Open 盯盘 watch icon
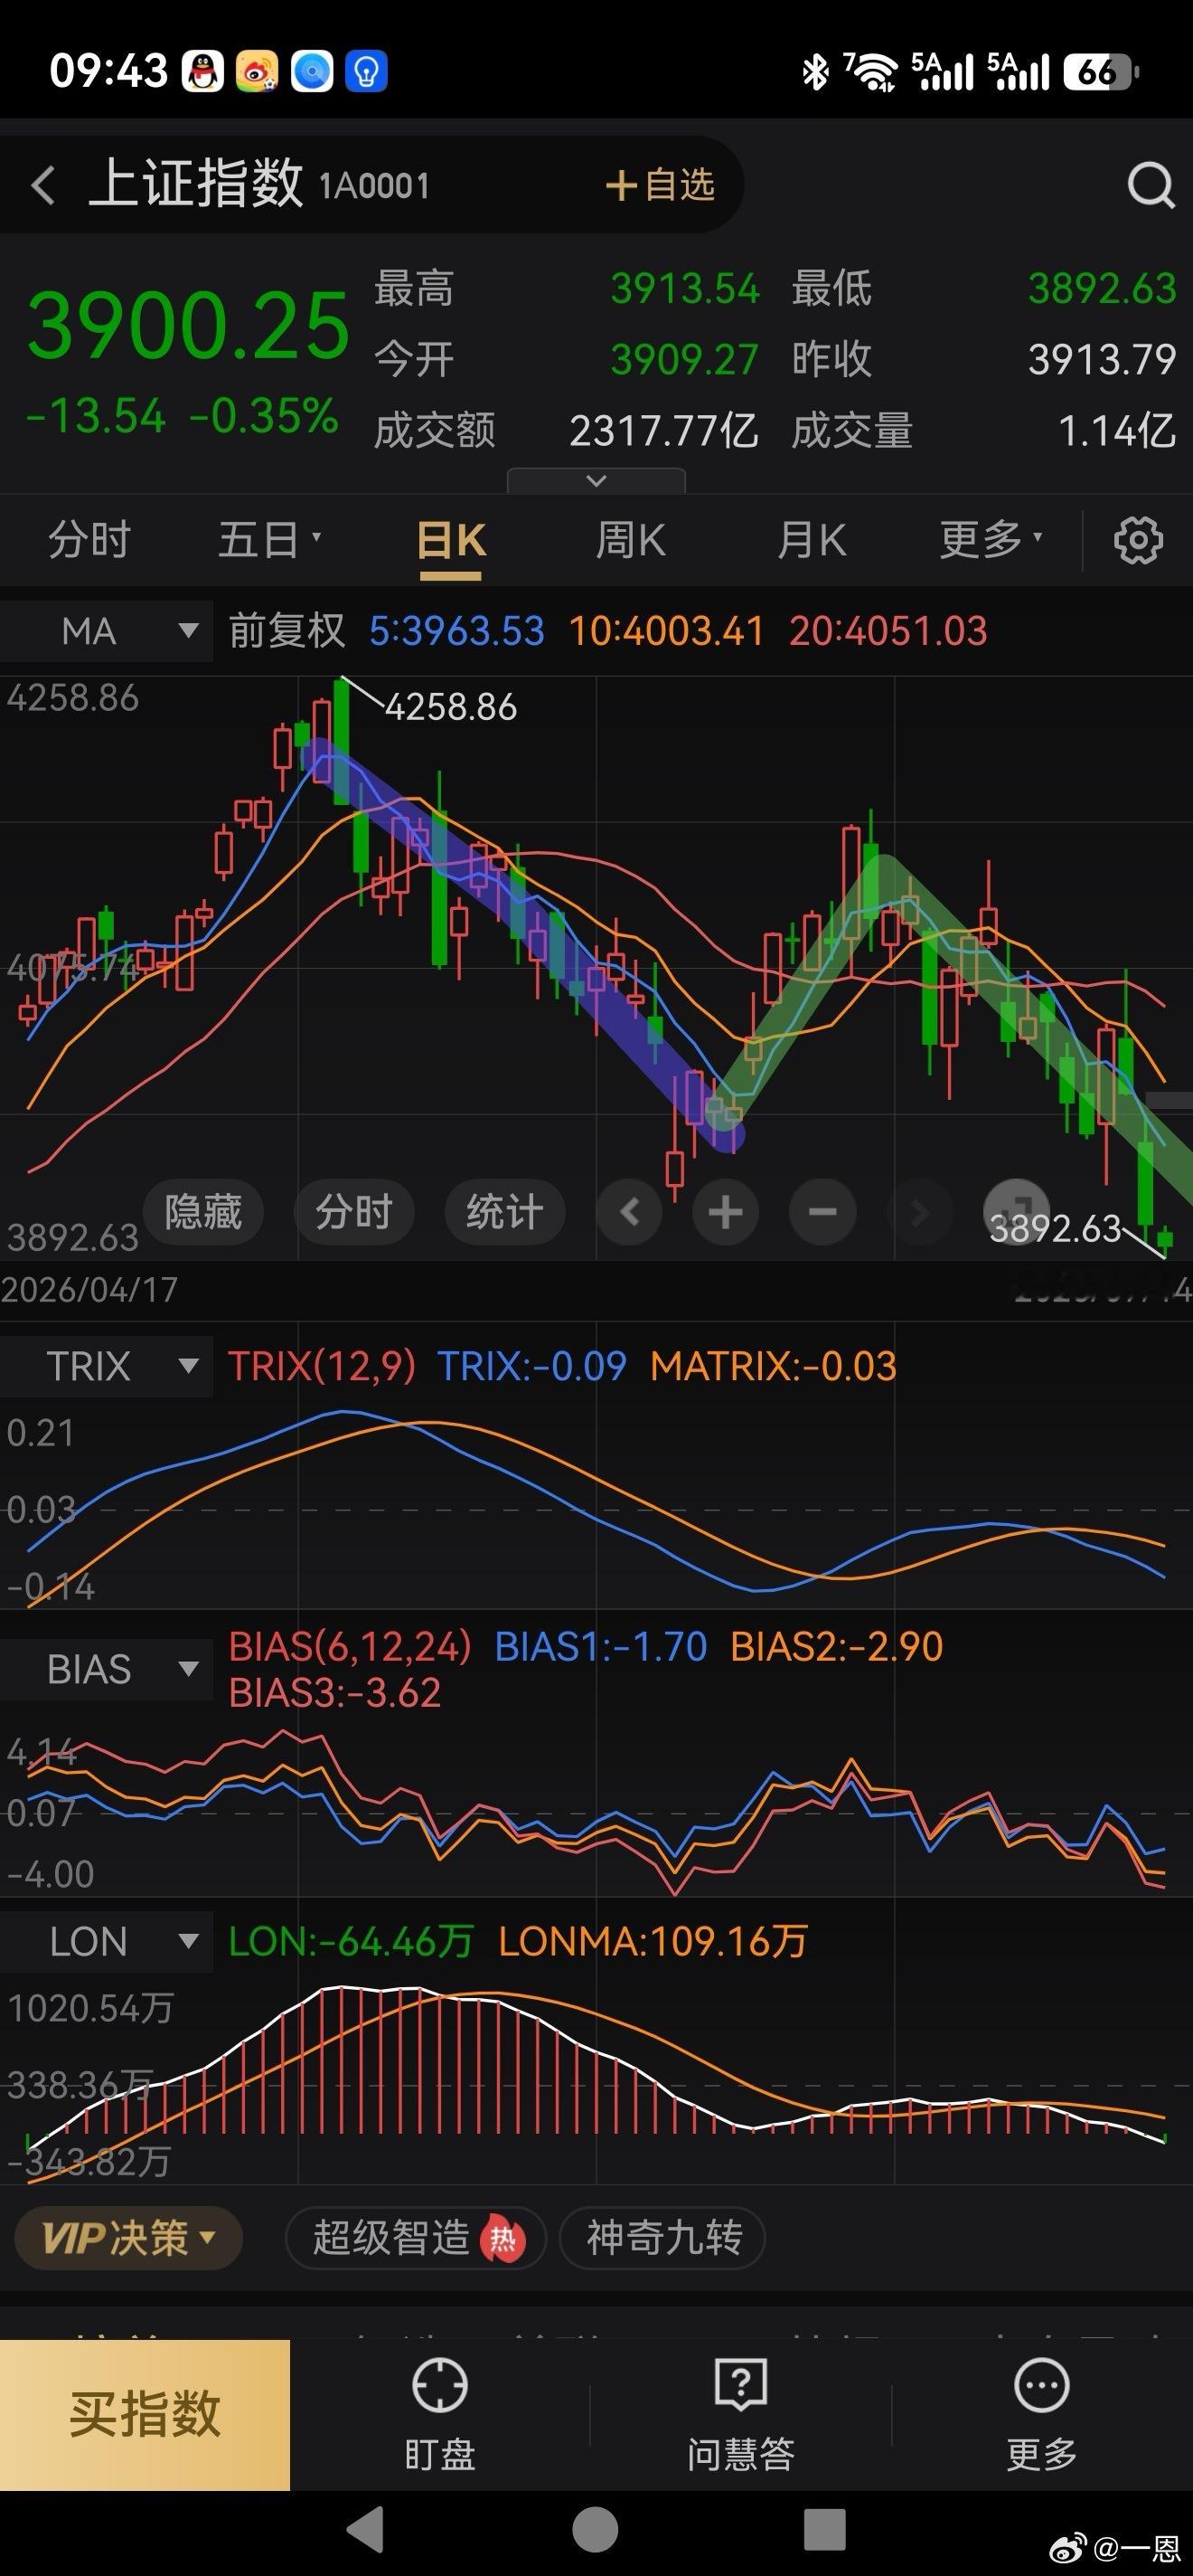 coord(439,2416)
